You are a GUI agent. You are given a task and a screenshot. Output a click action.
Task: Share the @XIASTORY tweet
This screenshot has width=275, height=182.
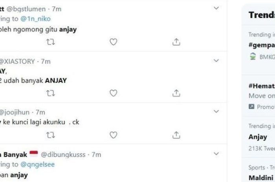176,93
